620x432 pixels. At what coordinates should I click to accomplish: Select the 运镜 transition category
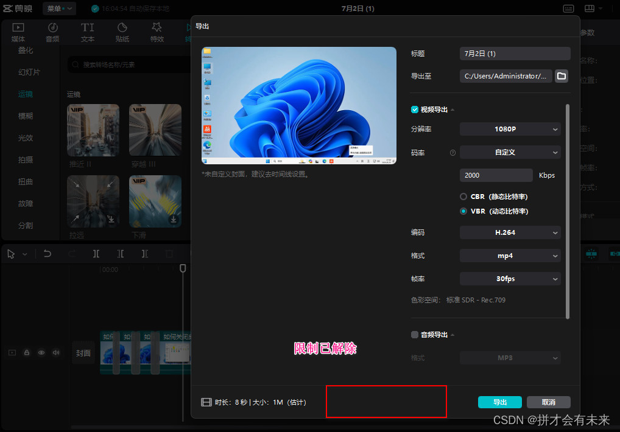(26, 94)
